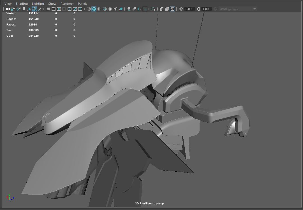303x210 pixels.
Task: Open the View menu
Action: tap(8, 4)
